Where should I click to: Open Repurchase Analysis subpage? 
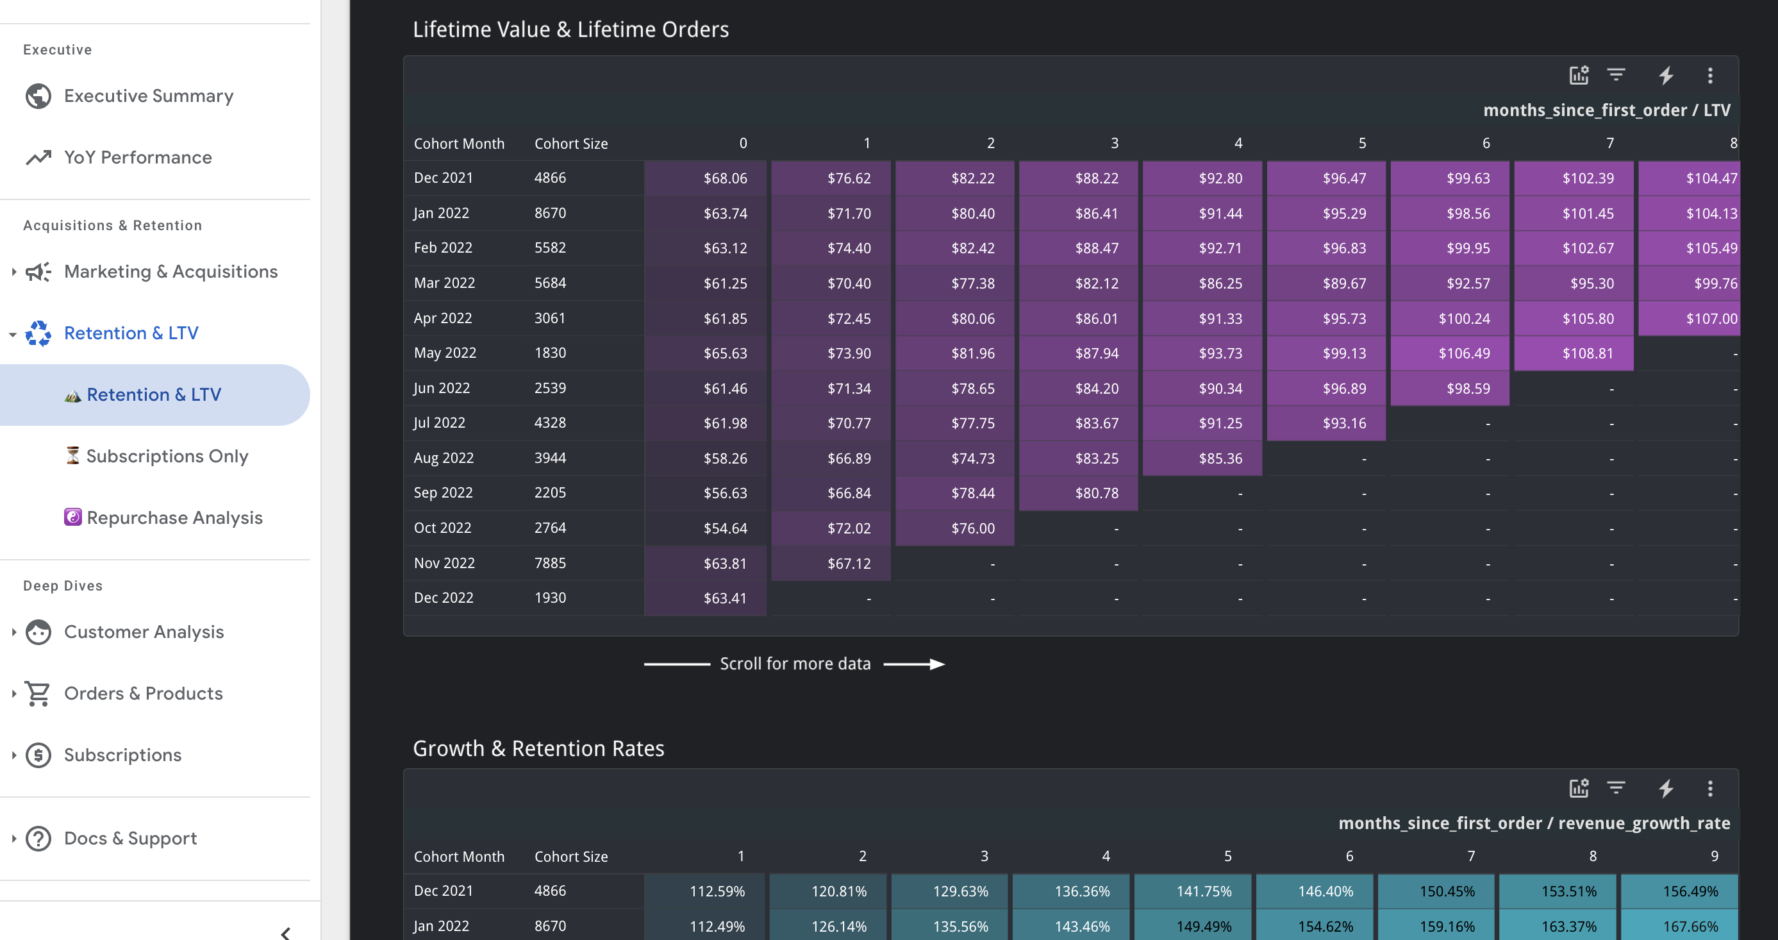point(174,517)
